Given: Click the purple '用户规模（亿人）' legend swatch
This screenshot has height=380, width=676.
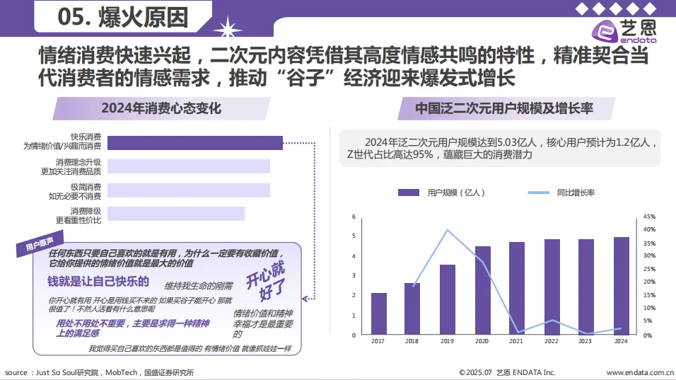Looking at the screenshot, I should tap(408, 192).
